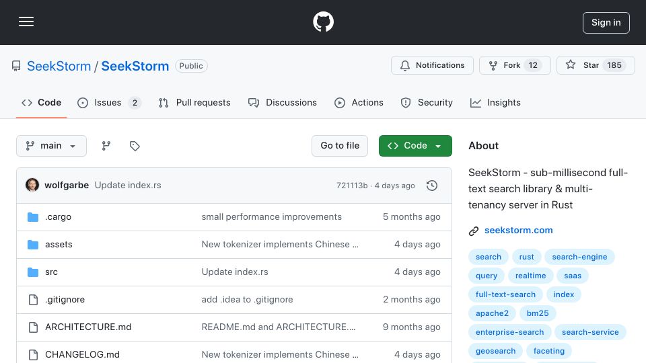Visit the seekstorm.com website link
Image resolution: width=646 pixels, height=363 pixels.
click(519, 231)
